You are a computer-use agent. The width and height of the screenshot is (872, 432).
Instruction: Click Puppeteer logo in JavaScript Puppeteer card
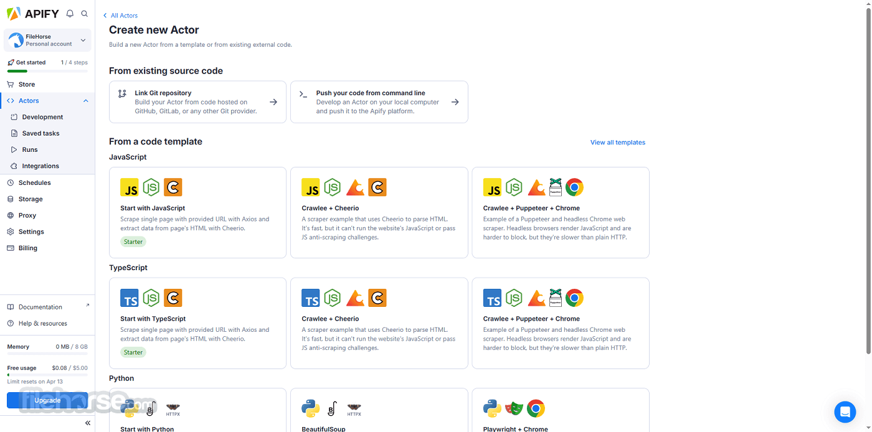pyautogui.click(x=556, y=187)
